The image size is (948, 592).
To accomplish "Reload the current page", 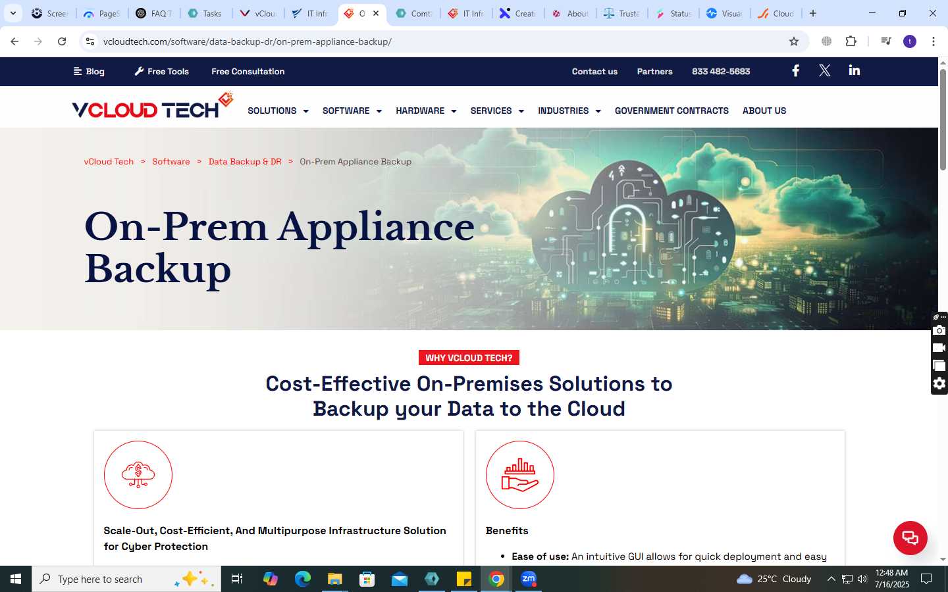I will (62, 41).
